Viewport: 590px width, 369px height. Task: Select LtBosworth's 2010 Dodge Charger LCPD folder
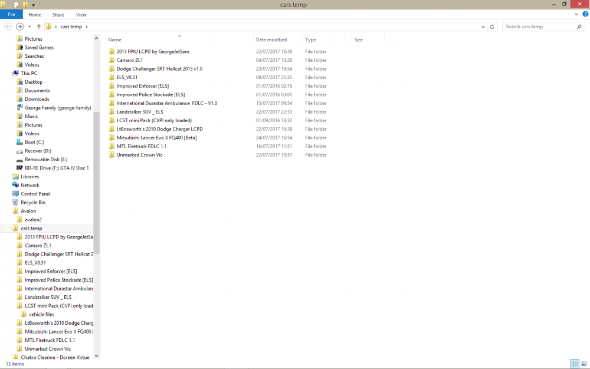[x=159, y=129]
